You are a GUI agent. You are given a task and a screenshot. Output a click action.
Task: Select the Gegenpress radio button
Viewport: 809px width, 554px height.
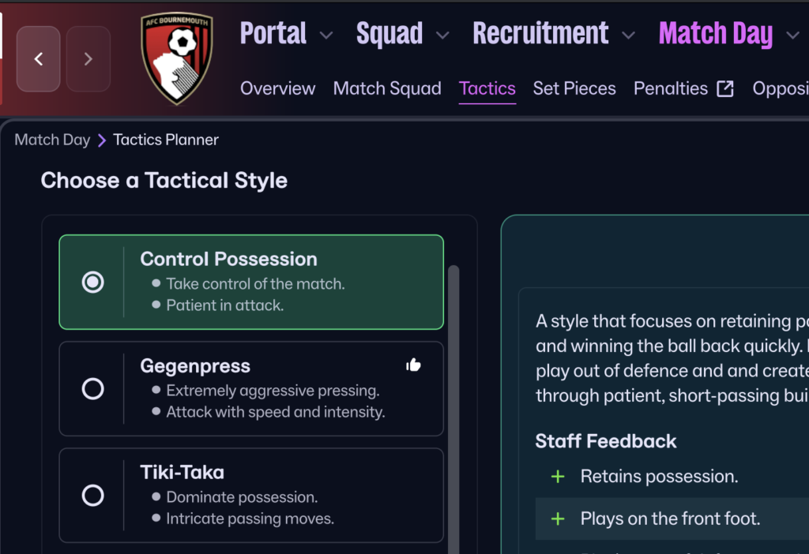(x=93, y=388)
